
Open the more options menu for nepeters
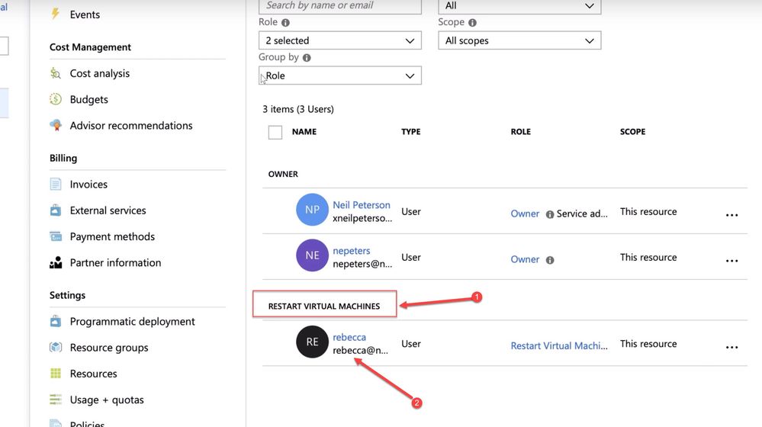(x=731, y=260)
